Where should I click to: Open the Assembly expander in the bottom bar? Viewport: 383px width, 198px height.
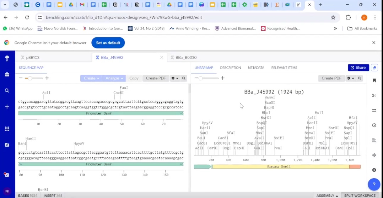coord(327,196)
